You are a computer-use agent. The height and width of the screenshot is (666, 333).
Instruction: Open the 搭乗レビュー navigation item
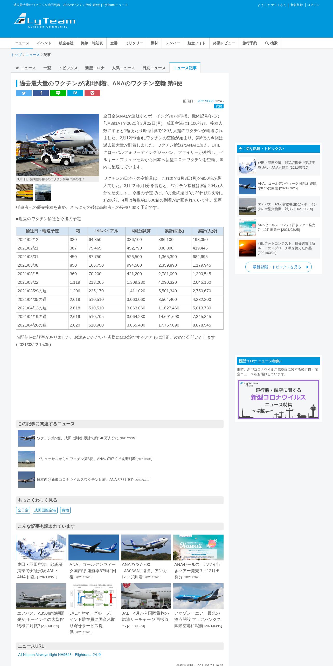click(x=224, y=43)
